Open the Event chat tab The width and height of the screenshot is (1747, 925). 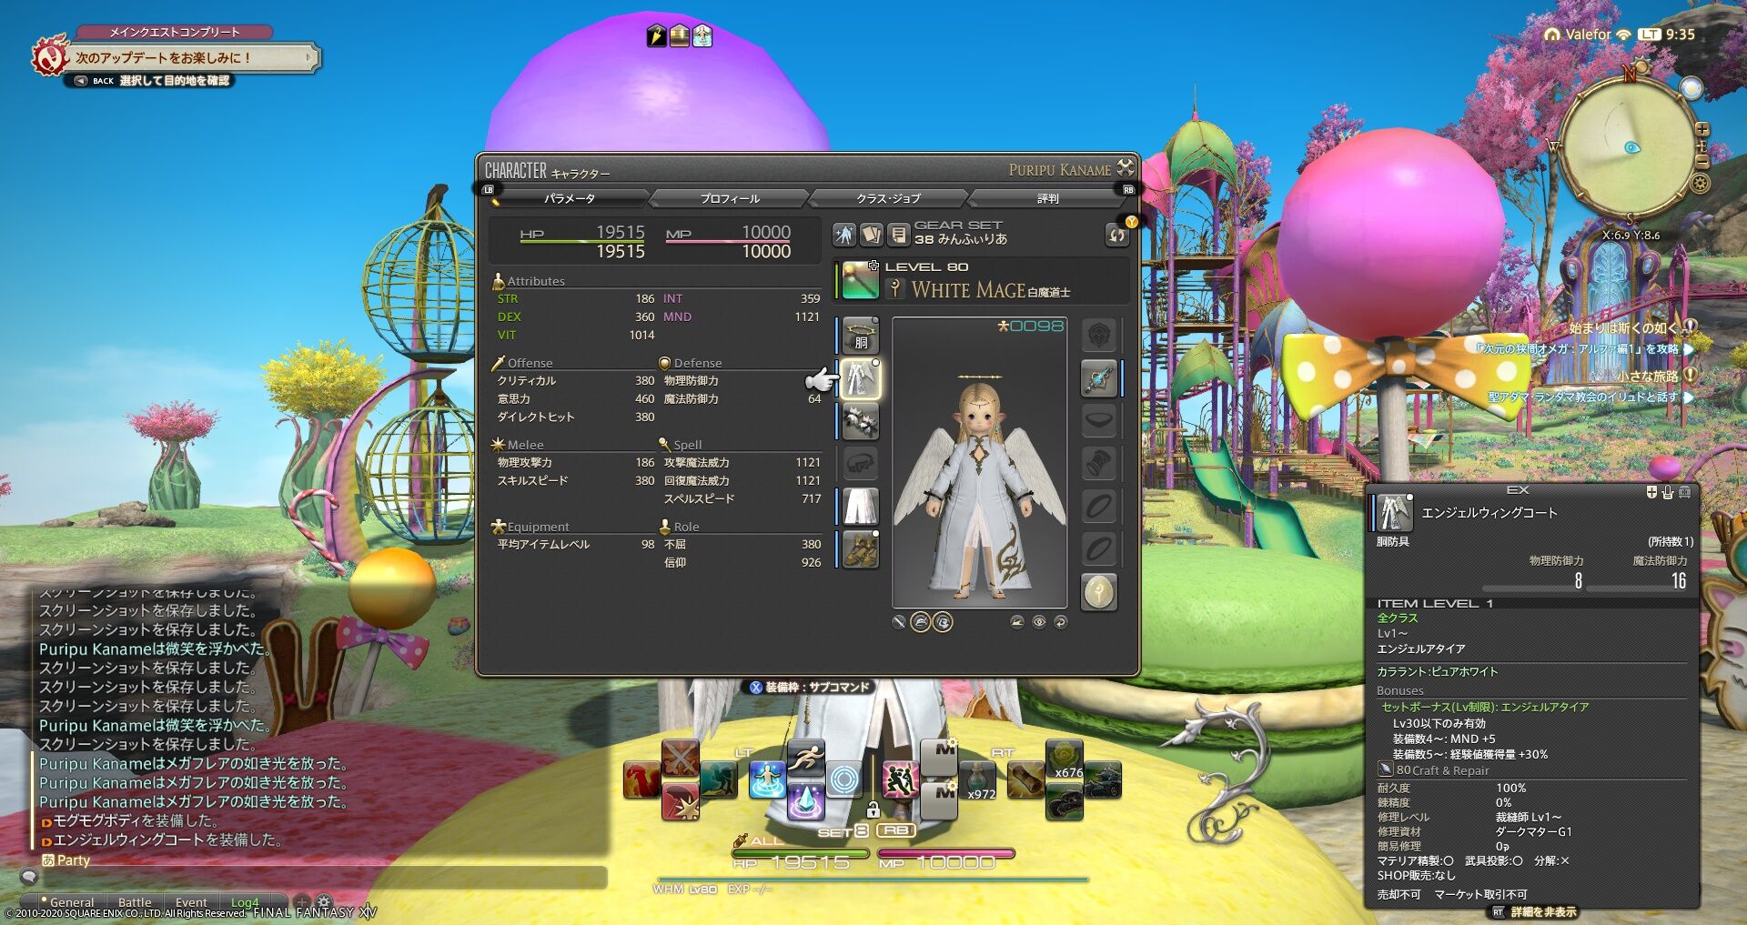191,902
